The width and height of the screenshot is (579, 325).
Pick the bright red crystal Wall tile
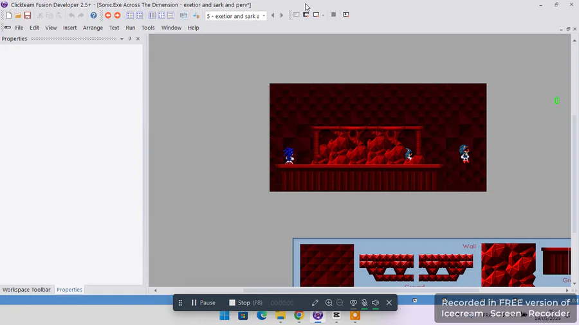click(508, 265)
